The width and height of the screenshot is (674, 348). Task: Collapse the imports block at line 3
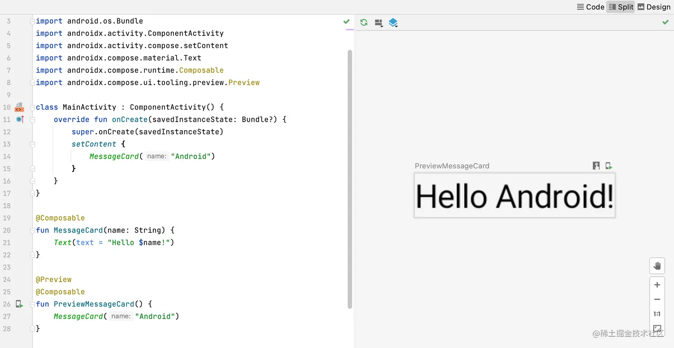[x=32, y=21]
